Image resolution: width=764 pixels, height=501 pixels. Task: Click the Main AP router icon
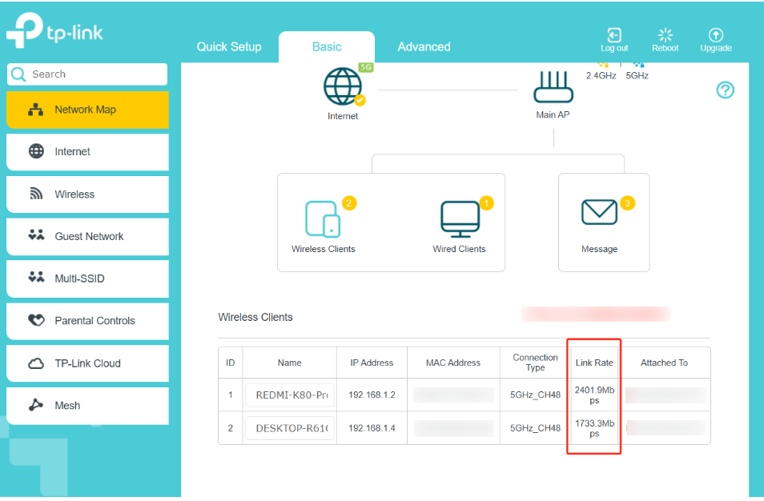click(553, 88)
